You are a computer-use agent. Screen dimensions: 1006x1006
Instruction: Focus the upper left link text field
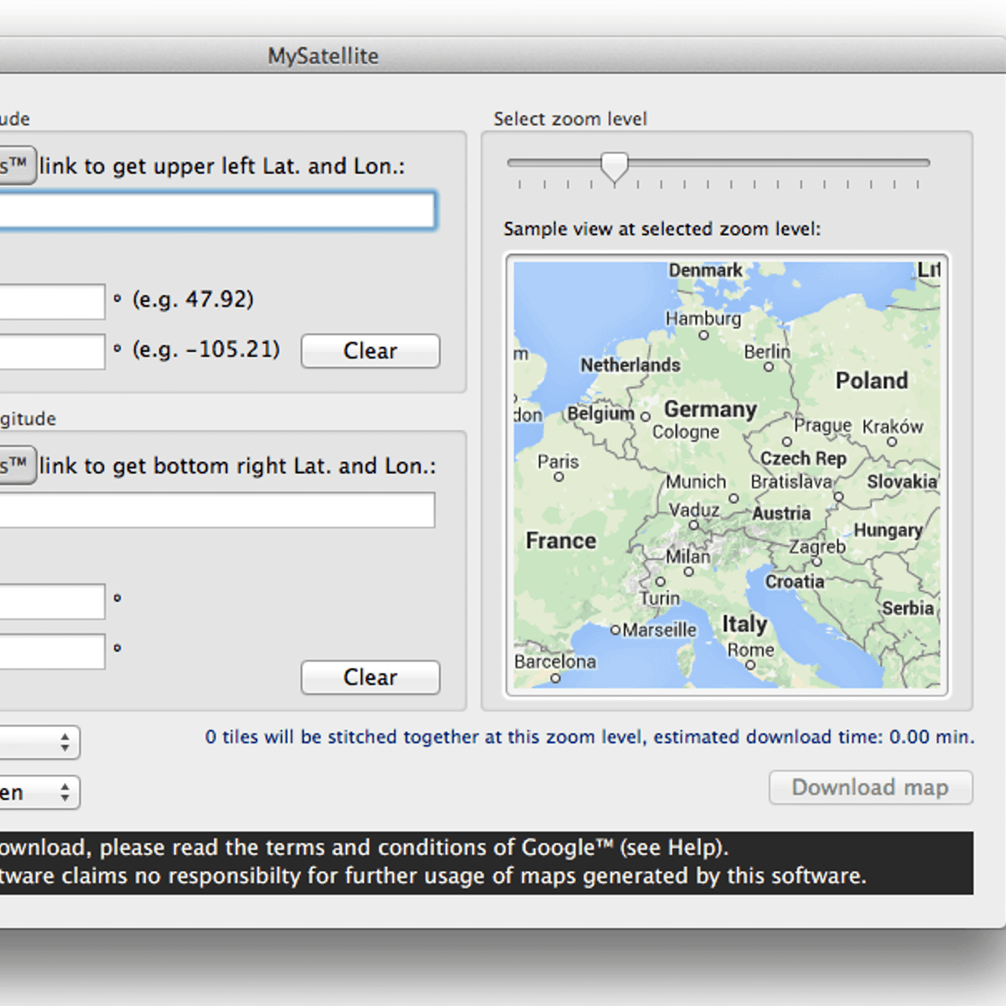pyautogui.click(x=216, y=210)
